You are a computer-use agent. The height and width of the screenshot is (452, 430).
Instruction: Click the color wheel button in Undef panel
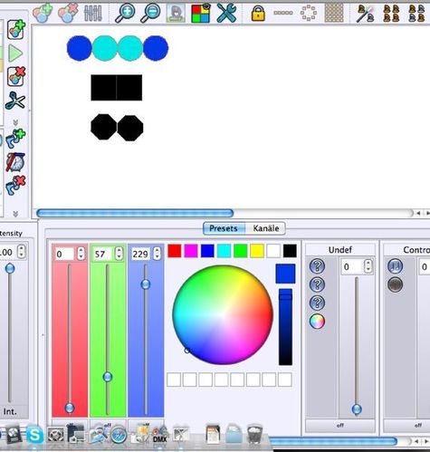point(317,321)
